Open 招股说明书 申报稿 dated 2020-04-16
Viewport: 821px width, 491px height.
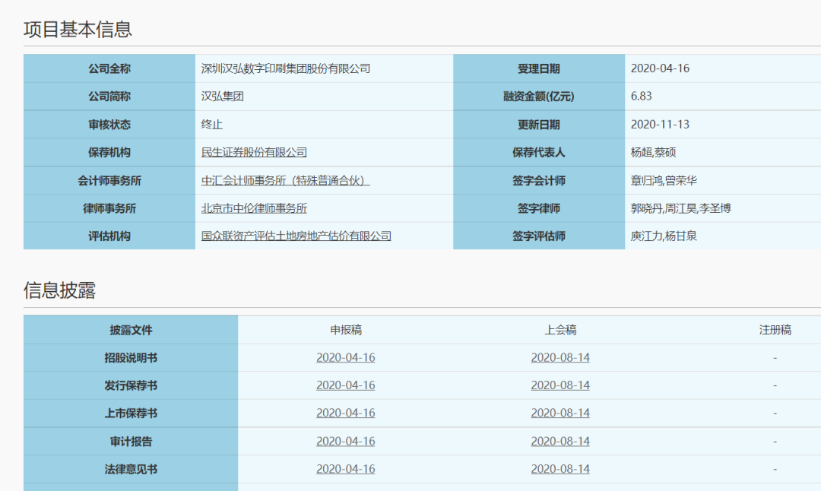coord(346,357)
